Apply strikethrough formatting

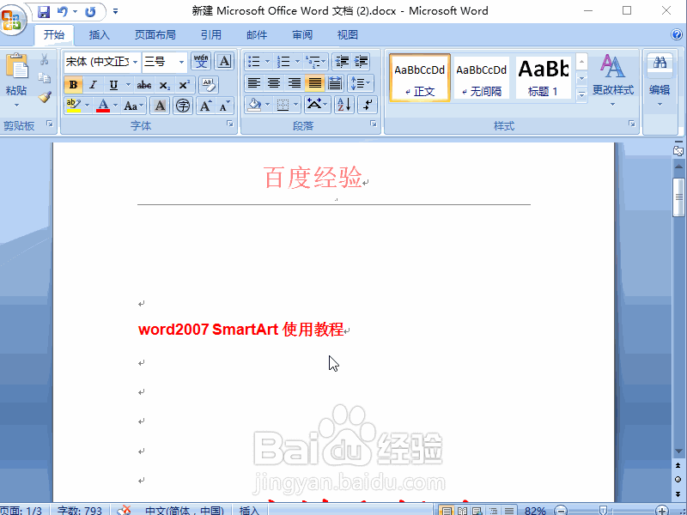click(x=144, y=85)
